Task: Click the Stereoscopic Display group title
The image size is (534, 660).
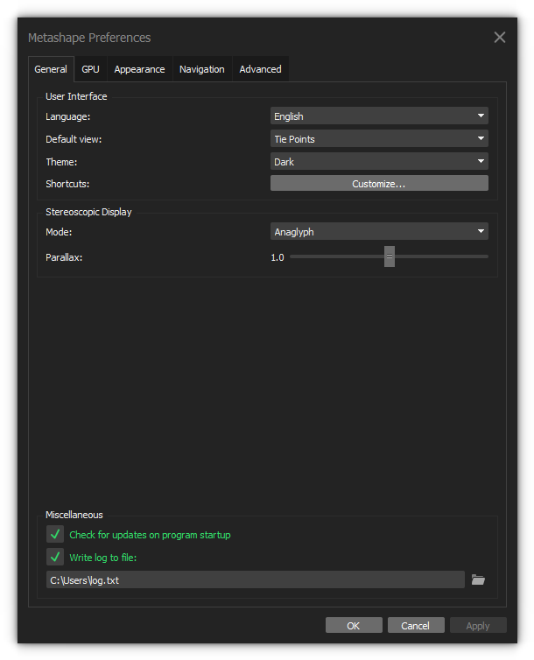Action: (x=88, y=212)
